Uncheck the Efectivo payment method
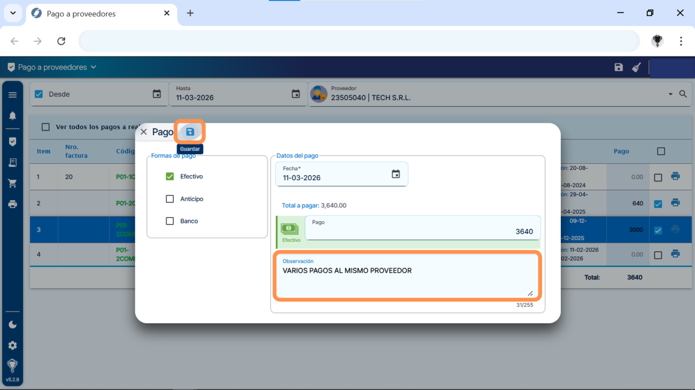Viewport: 695px width, 390px height. (170, 177)
